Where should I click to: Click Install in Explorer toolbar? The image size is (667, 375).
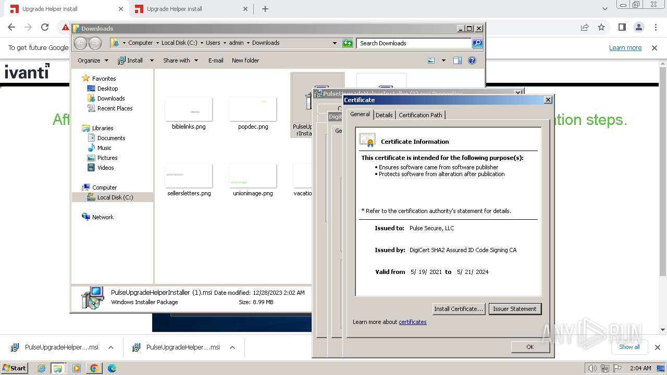coord(130,60)
